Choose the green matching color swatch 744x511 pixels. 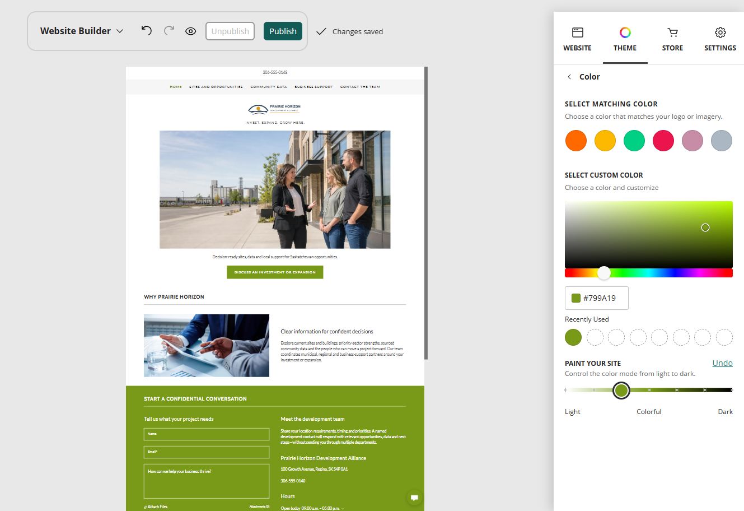[634, 141]
